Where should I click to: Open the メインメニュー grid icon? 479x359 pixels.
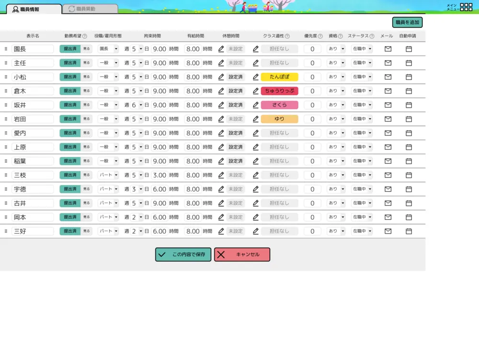tap(466, 7)
